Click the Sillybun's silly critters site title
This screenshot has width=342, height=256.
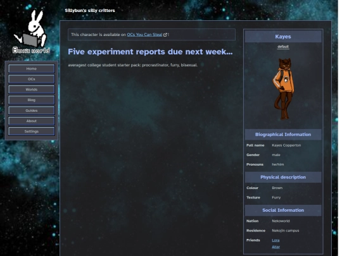[90, 11]
